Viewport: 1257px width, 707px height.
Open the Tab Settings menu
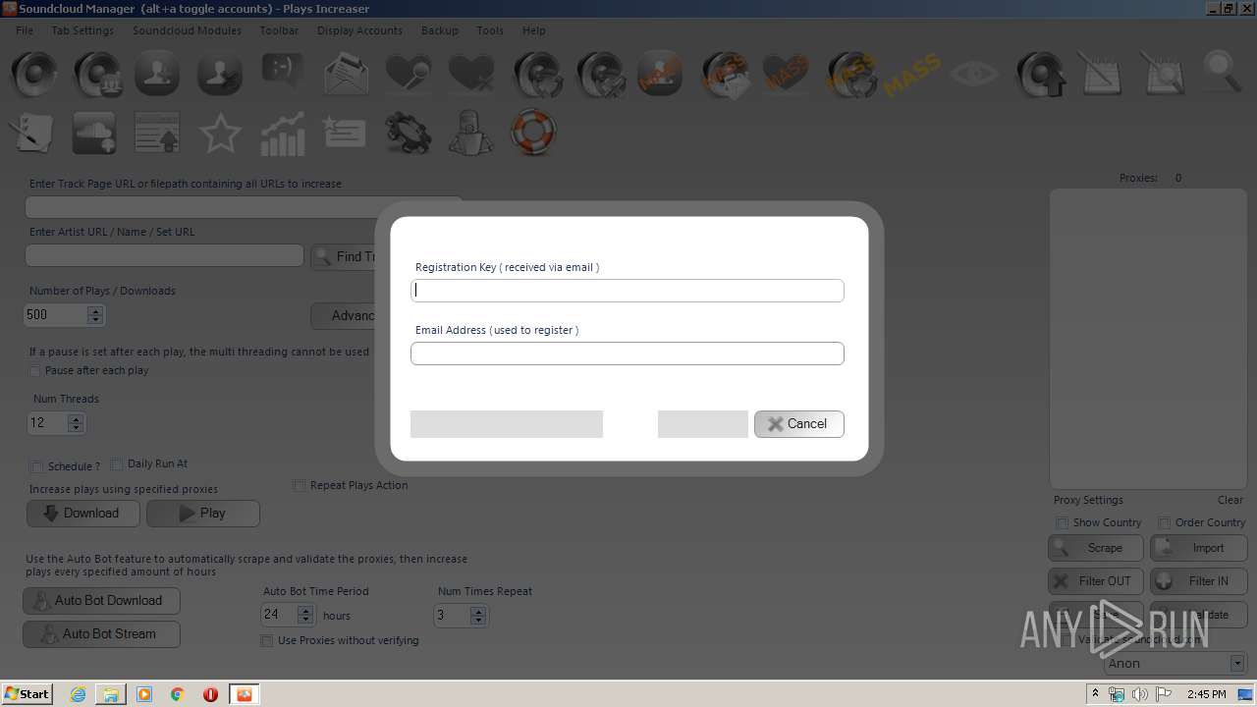point(82,30)
